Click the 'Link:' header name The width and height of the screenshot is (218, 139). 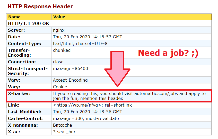tap(14, 105)
